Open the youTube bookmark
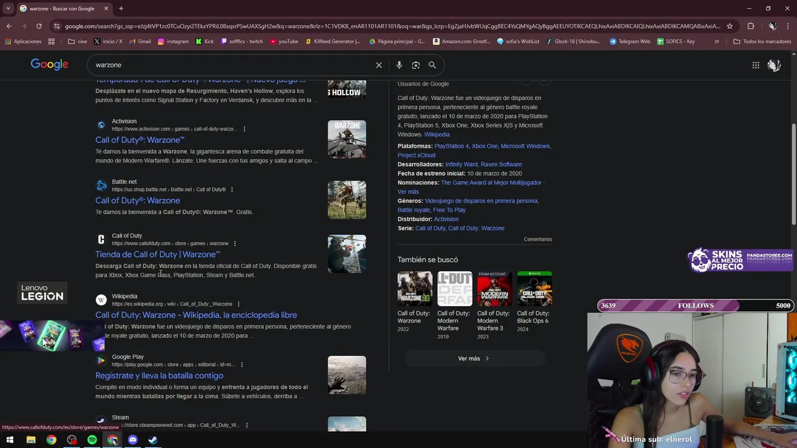 click(284, 42)
